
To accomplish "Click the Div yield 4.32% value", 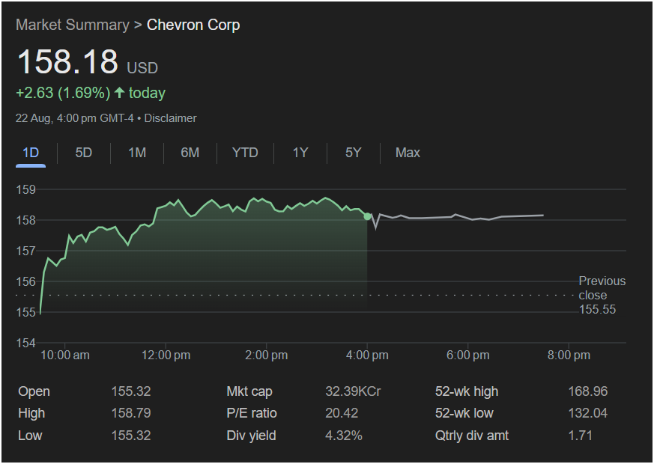I will [x=345, y=436].
